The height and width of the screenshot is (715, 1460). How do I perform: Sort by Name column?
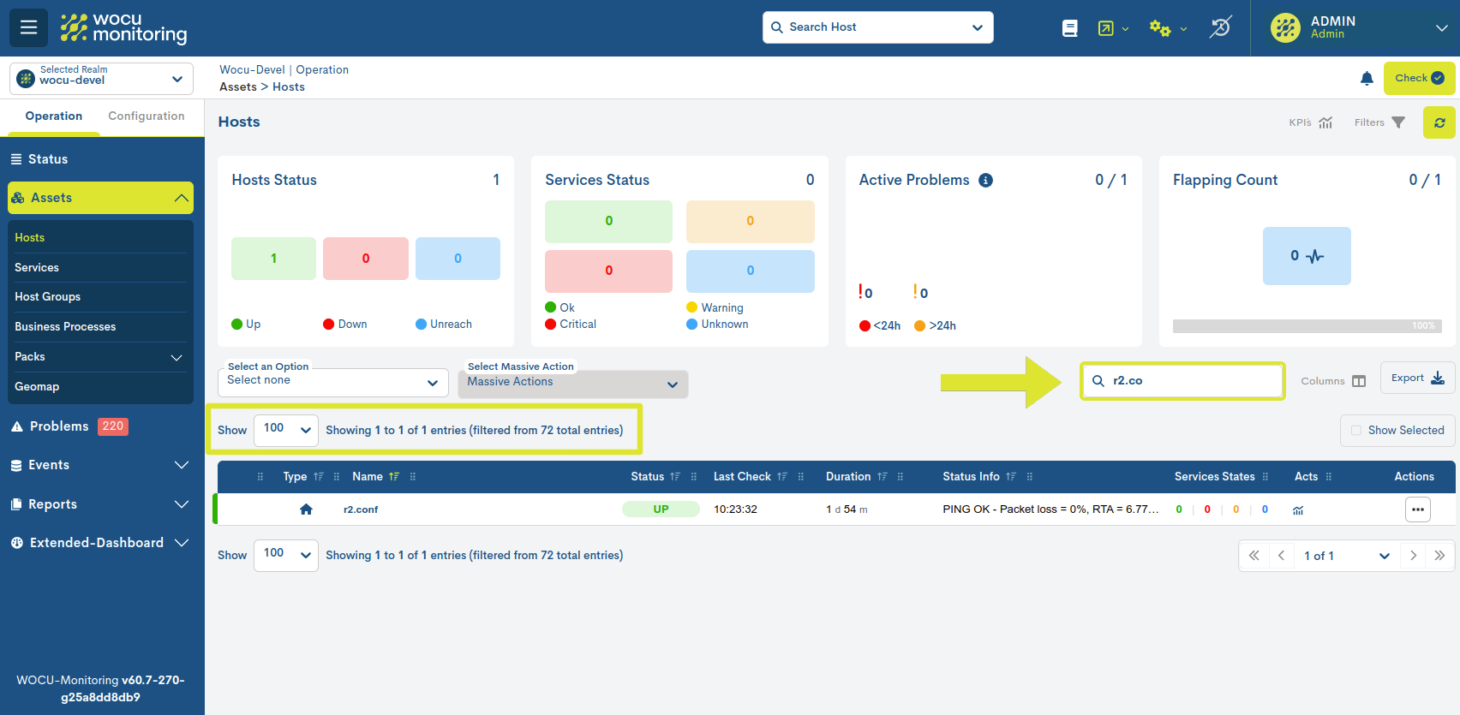point(393,477)
